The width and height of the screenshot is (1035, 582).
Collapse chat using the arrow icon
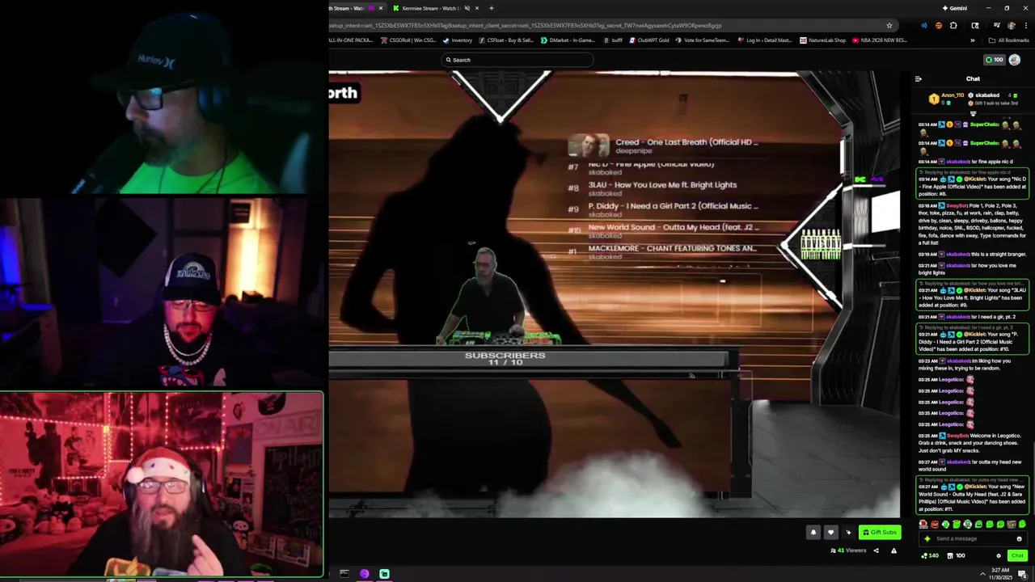coord(918,78)
